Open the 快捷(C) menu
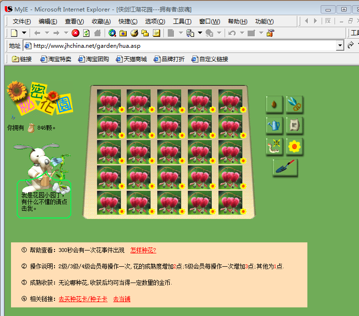359x316 pixels. click(128, 22)
